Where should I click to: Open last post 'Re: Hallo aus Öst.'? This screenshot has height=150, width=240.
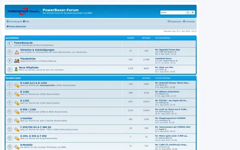[x=164, y=67]
